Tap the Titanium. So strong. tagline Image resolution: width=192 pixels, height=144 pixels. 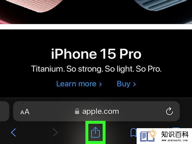(66, 69)
